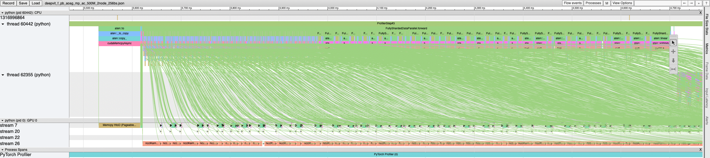Viewport: 710px width, 158px height.
Task: Select the aten::copy_ slice
Action: pos(120,38)
